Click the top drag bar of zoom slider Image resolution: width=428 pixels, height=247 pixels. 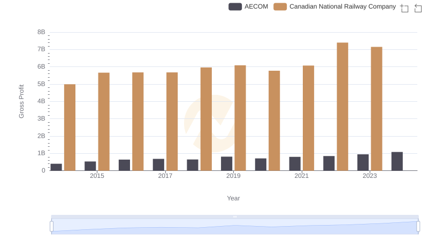tap(235, 216)
